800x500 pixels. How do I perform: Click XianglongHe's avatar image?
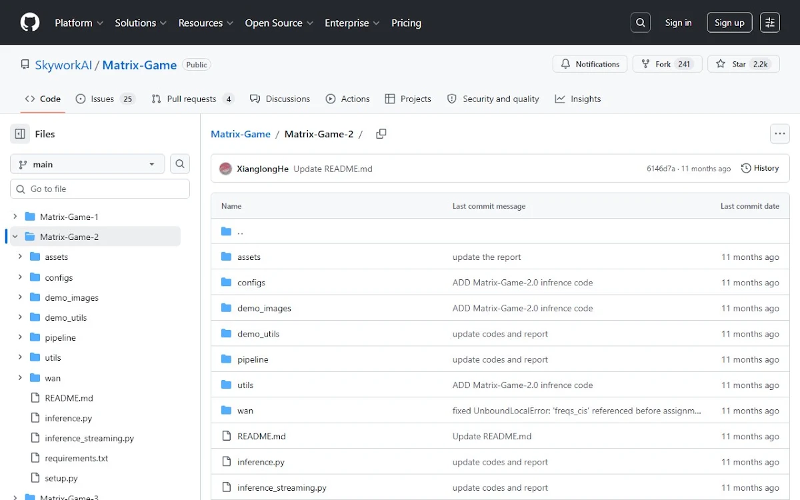[225, 169]
